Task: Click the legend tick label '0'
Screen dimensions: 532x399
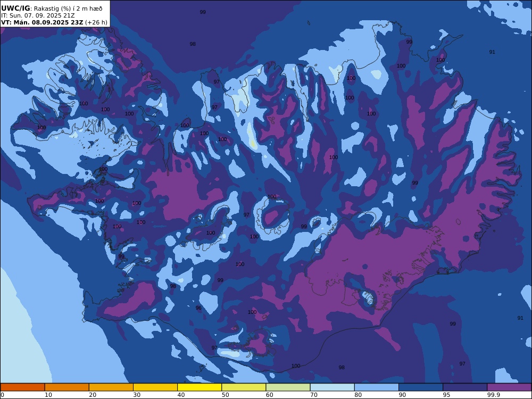Action: [x=2, y=395]
